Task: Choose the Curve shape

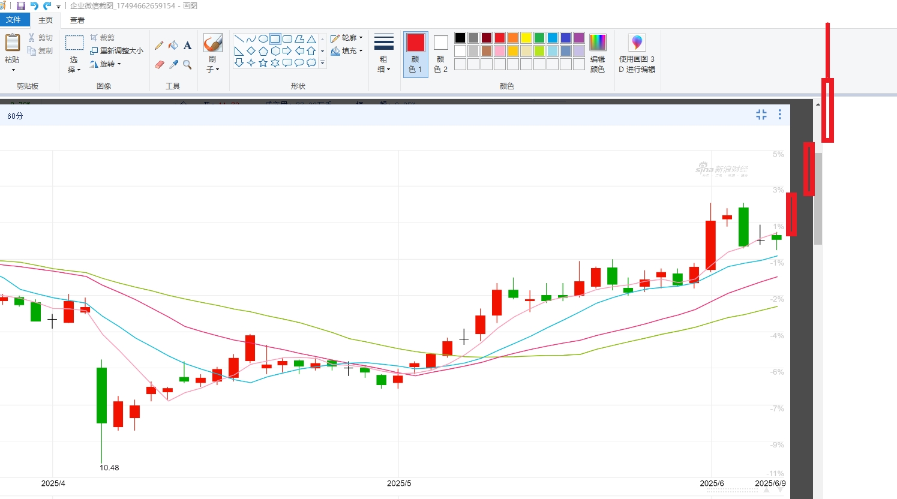Action: pos(251,39)
